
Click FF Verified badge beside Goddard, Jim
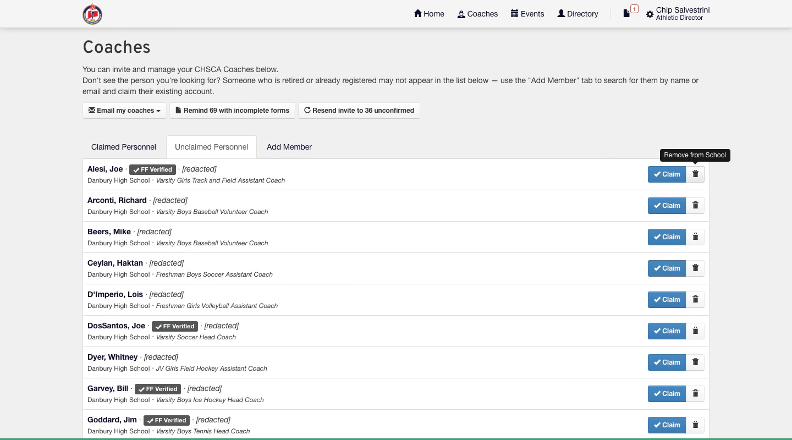pyautogui.click(x=167, y=420)
